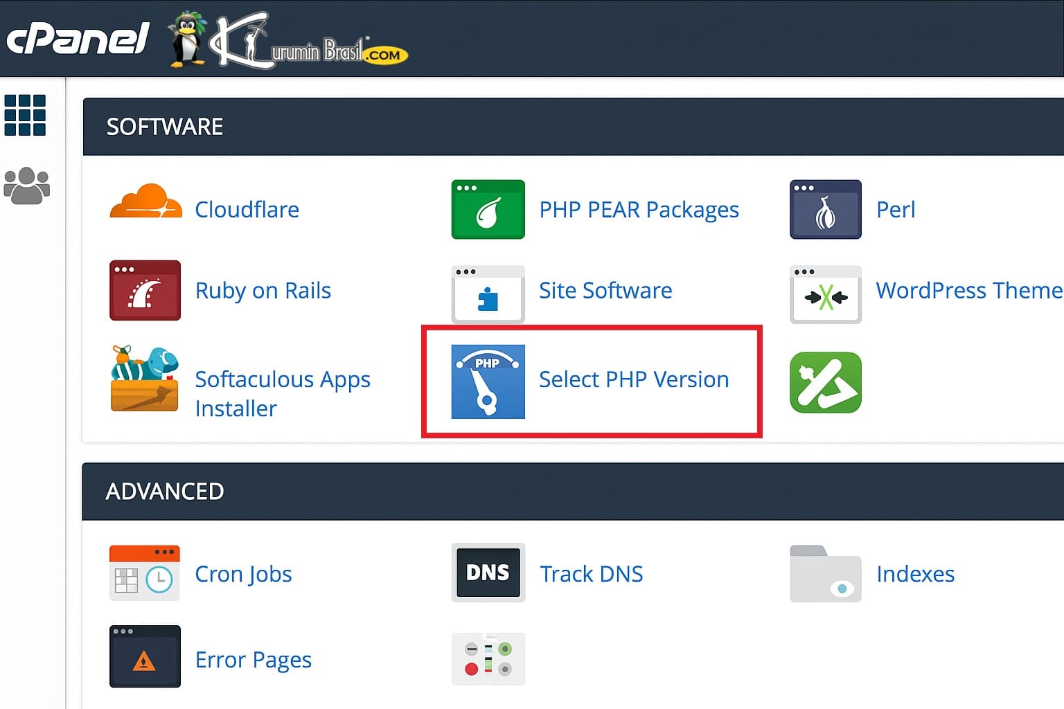The width and height of the screenshot is (1064, 709).
Task: Click the Select PHP Version link
Action: [x=633, y=379]
